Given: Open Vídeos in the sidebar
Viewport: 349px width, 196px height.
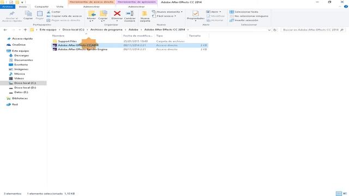Looking at the screenshot, I should click(19, 78).
